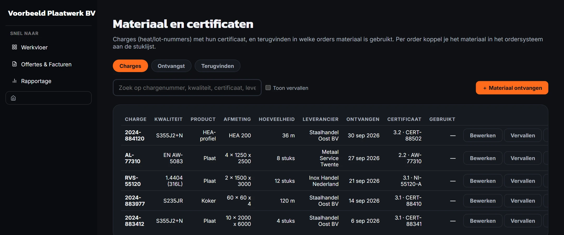
Task: Select charge number 2024-884120
Action: (134, 136)
